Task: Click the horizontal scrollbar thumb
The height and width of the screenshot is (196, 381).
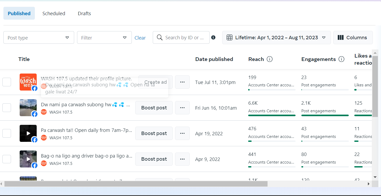Action: click(x=136, y=184)
